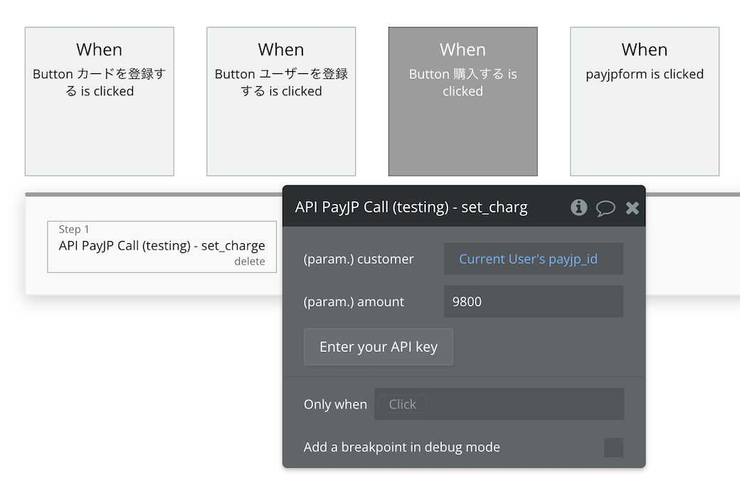Click the amount field showing 9800

click(x=533, y=301)
